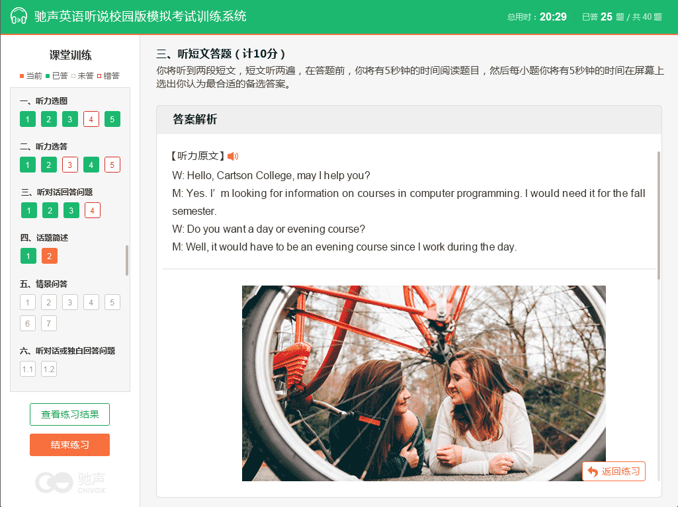
Task: Play the listening transcript audio speaker icon
Action: pos(233,156)
